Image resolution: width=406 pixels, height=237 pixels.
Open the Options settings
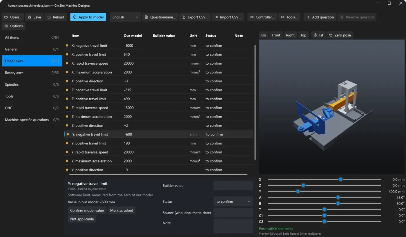pos(14,26)
